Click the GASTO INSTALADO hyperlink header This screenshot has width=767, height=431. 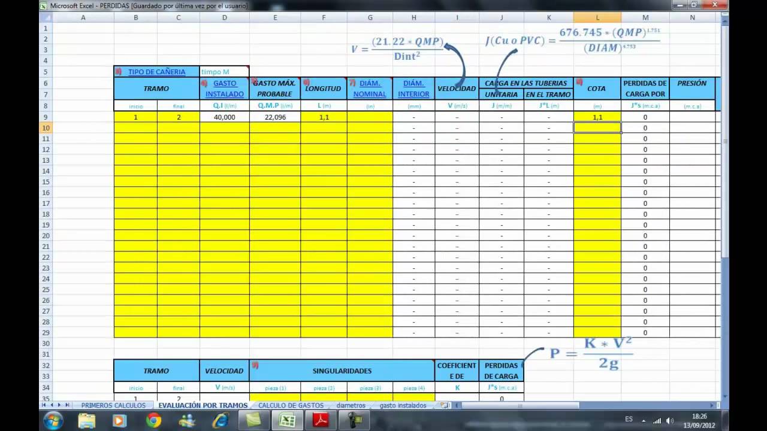(x=225, y=89)
